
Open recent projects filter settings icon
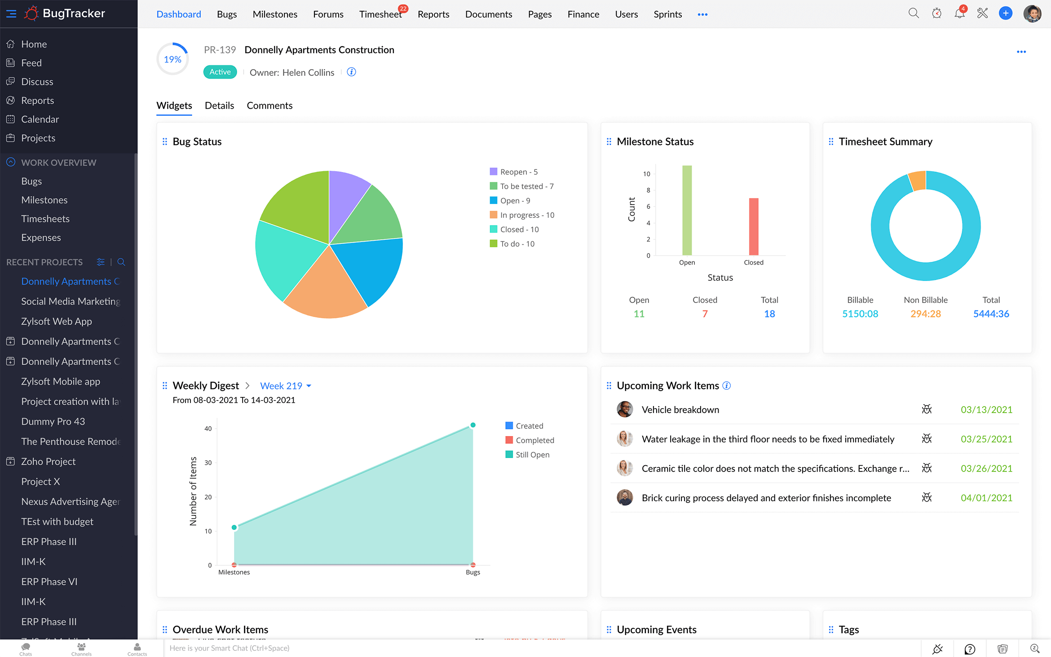pos(101,262)
